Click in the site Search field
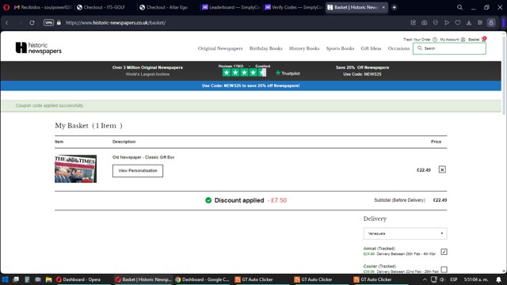The image size is (507, 285). pyautogui.click(x=449, y=48)
